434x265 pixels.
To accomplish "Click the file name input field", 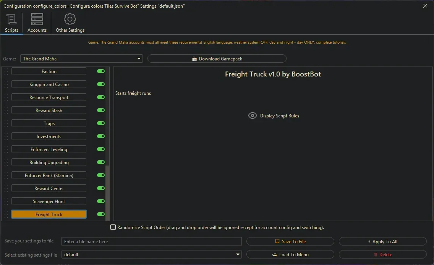I will click(x=151, y=241).
